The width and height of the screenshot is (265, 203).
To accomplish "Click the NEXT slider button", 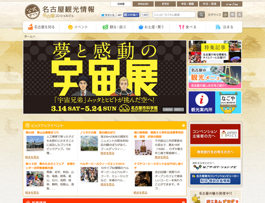I will [x=179, y=110].
